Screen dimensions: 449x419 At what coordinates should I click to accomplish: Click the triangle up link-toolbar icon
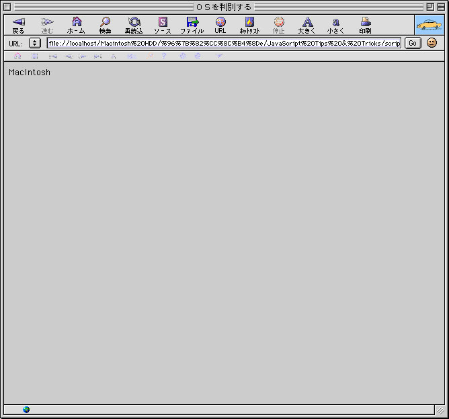(x=114, y=56)
